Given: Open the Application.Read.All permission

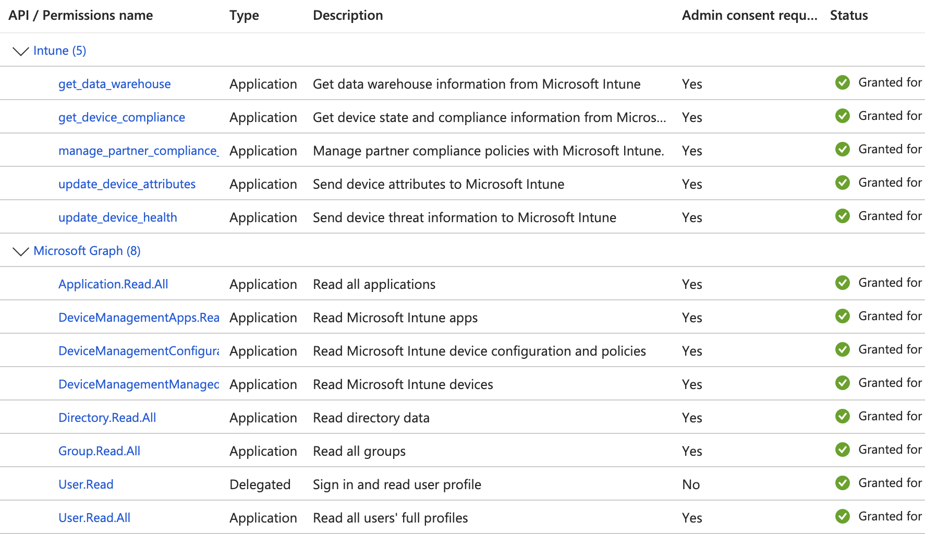Looking at the screenshot, I should tap(113, 284).
